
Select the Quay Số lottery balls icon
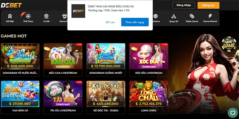174,16
